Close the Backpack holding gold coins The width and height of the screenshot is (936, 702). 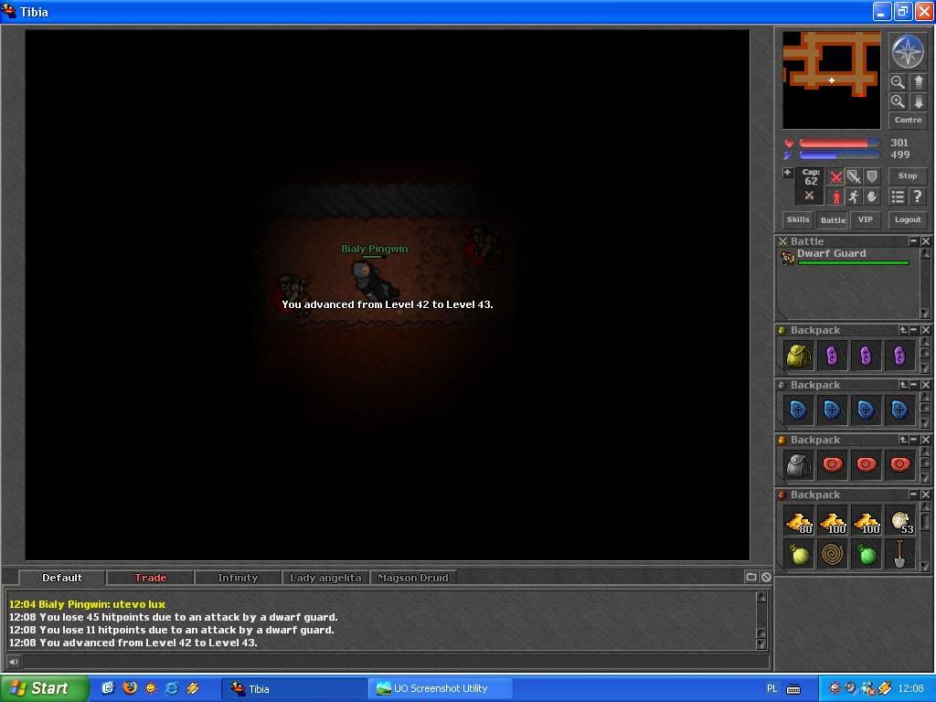click(925, 495)
